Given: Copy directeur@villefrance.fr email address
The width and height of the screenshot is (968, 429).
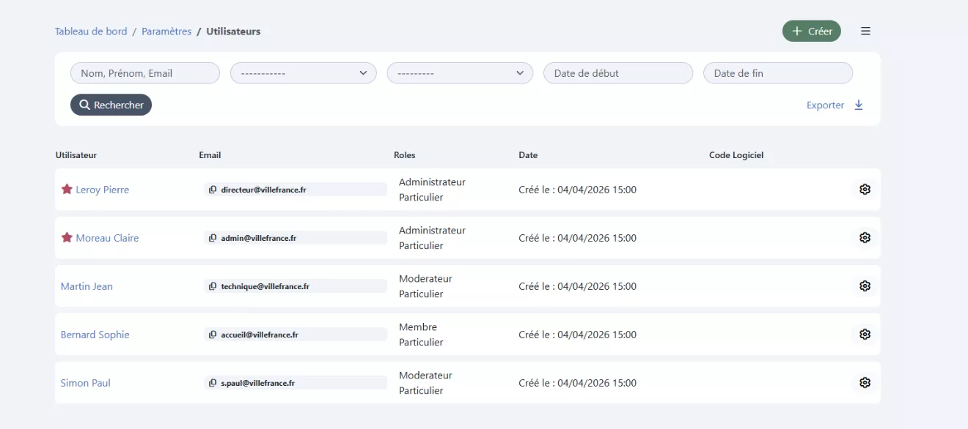Looking at the screenshot, I should click(213, 190).
